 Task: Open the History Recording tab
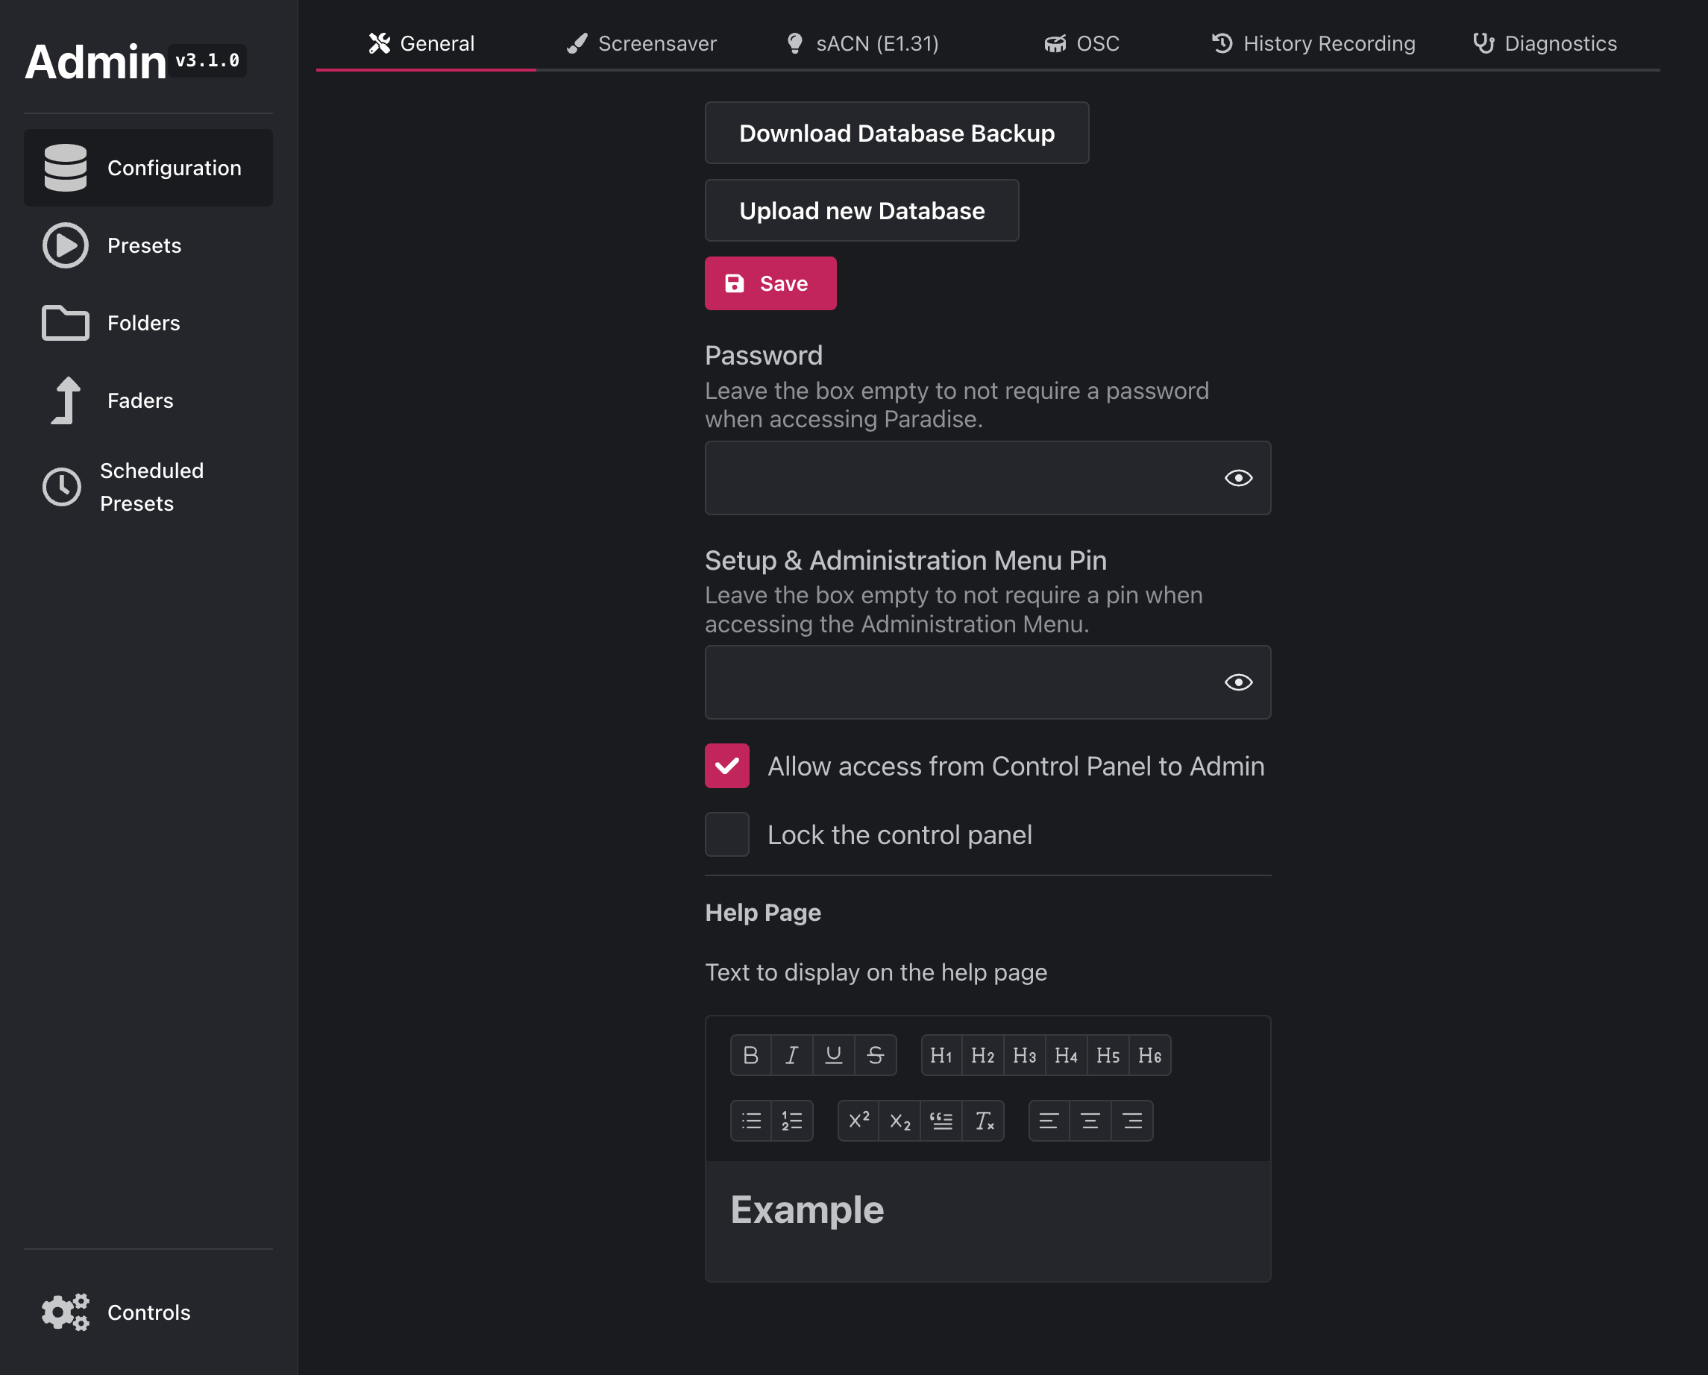[1313, 42]
